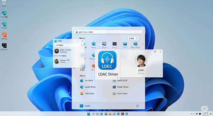This screenshot has width=213, height=116.
Task: Click the LDAC Driver title text
Action: click(x=108, y=74)
